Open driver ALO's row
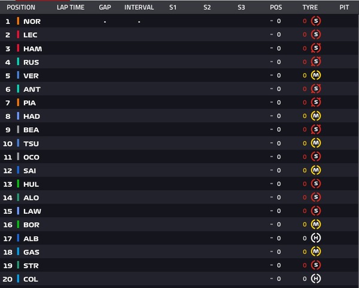Image resolution: width=359 pixels, height=288 pixels. tap(31, 197)
